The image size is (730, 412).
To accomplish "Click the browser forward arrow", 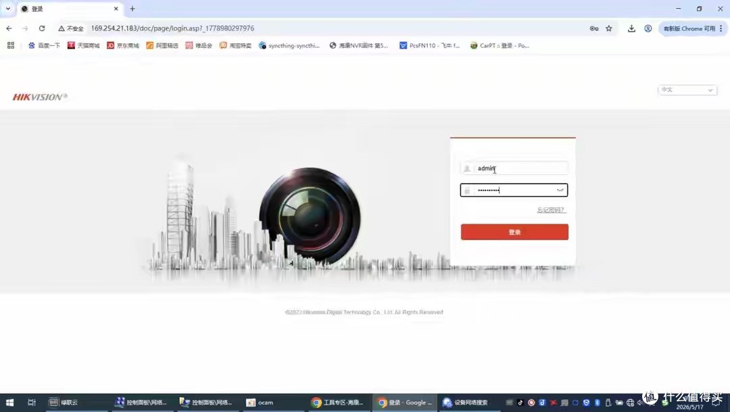I will pyautogui.click(x=25, y=28).
